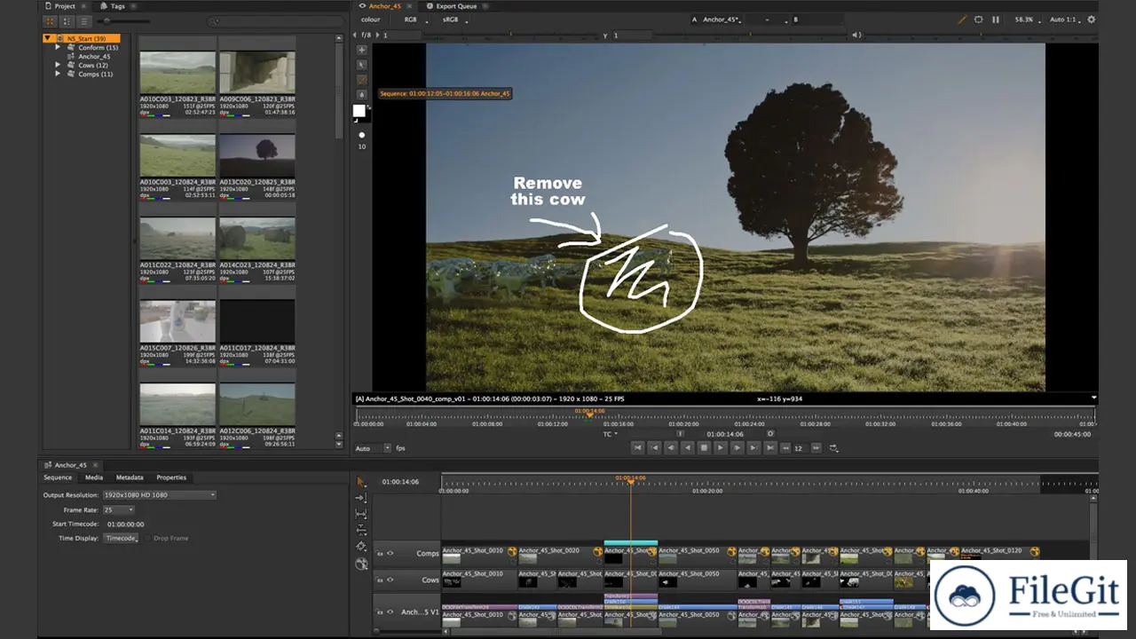Select timeline retime/join tool

click(361, 564)
